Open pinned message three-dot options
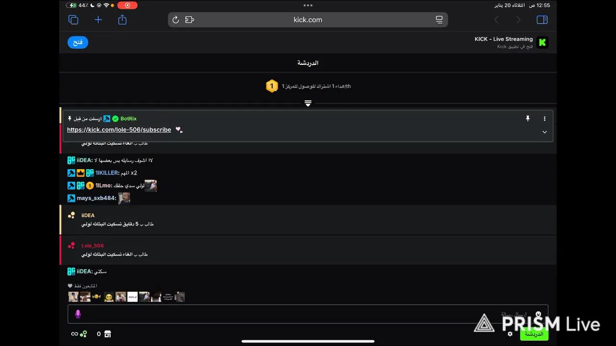This screenshot has height=346, width=616. coord(545,119)
